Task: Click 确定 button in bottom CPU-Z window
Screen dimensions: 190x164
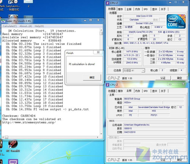Action: pos(179,160)
